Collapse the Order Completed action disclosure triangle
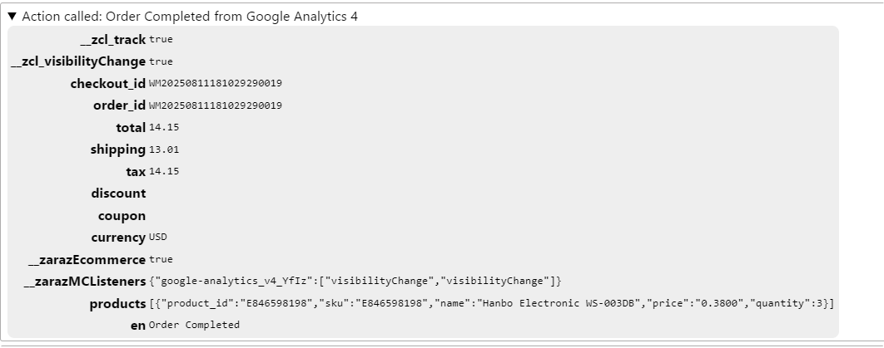884x348 pixels. (12, 17)
